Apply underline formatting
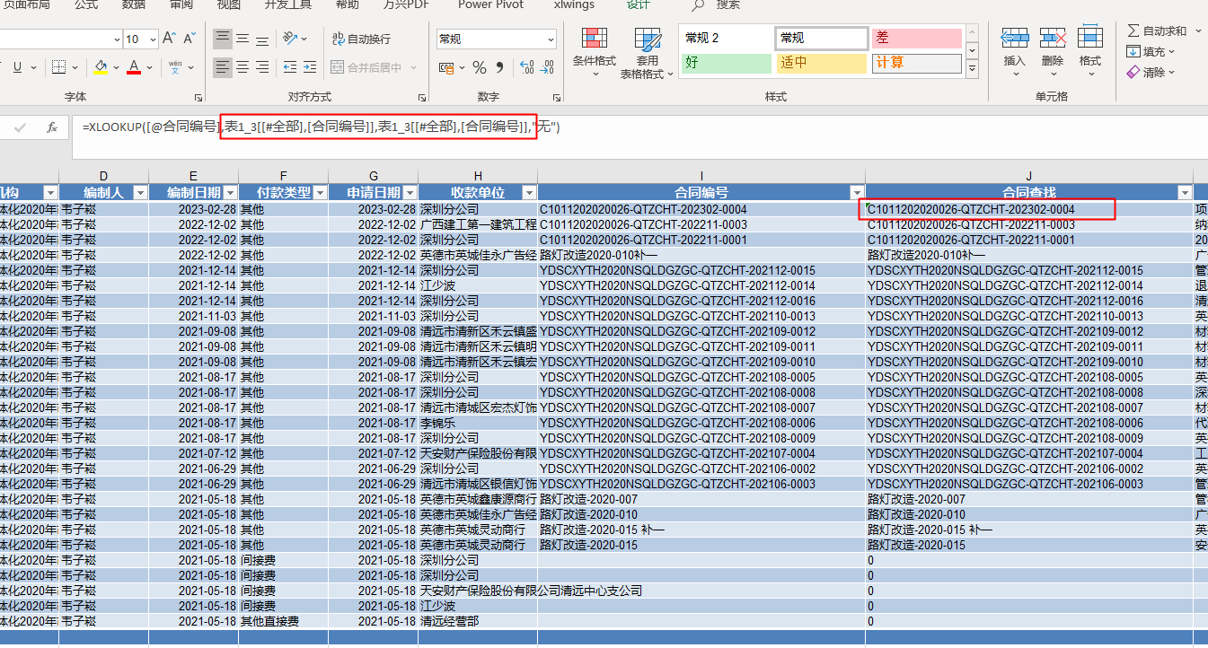The width and height of the screenshot is (1208, 648). click(x=17, y=67)
